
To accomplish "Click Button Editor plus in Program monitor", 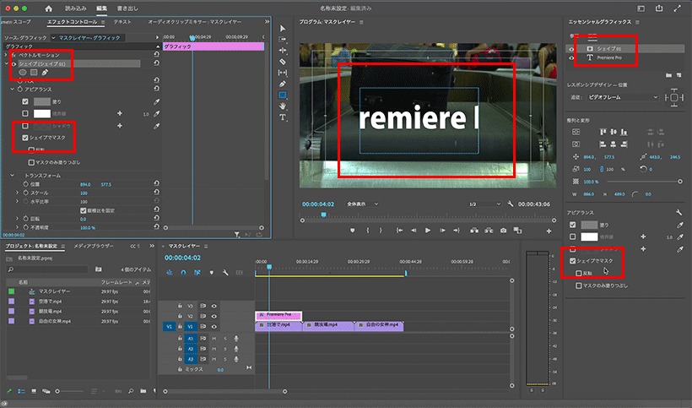I will 549,231.
